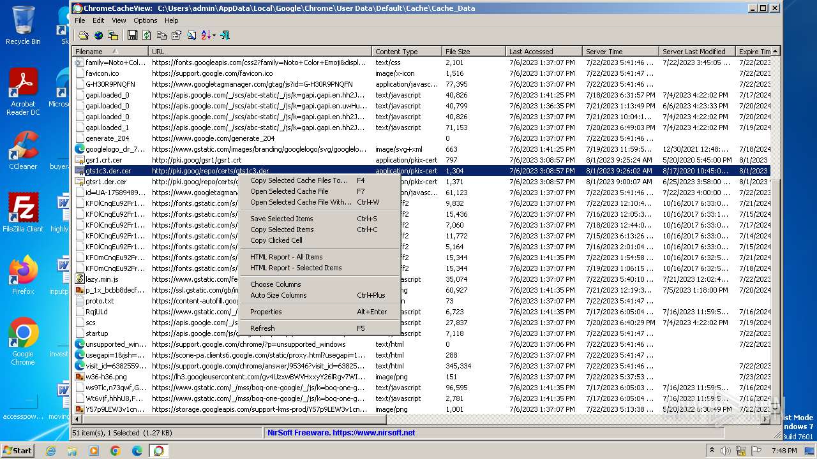Click the Copy Selected Cache Files To toolbar icon

113,35
